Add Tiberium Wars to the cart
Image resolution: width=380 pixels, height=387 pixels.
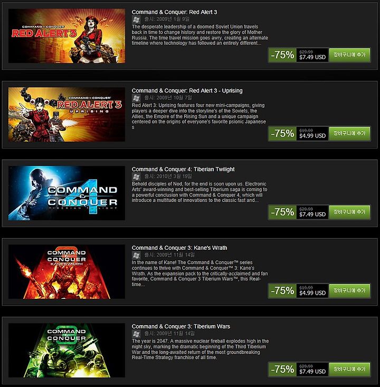349,369
